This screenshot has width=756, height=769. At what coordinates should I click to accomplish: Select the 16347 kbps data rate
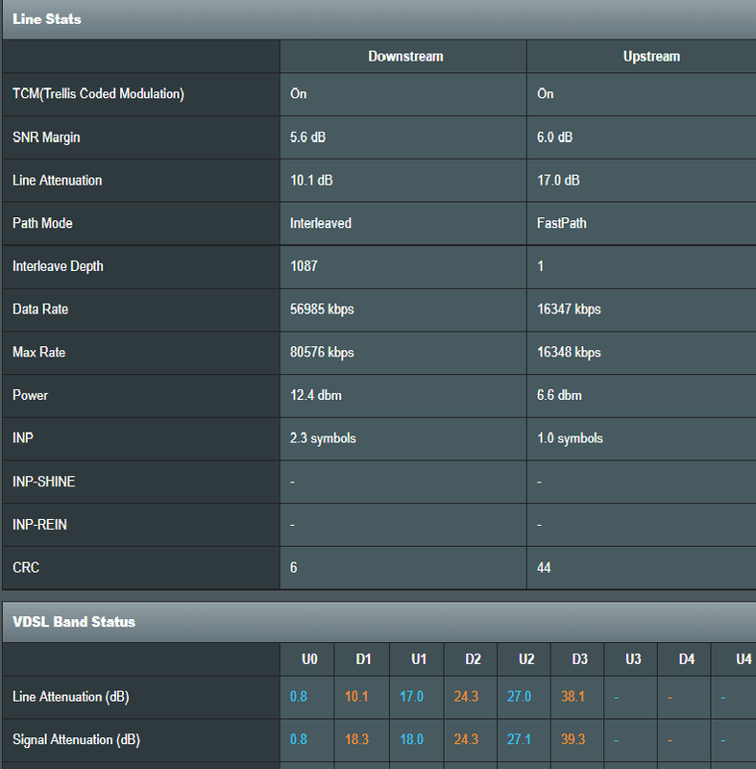(569, 310)
